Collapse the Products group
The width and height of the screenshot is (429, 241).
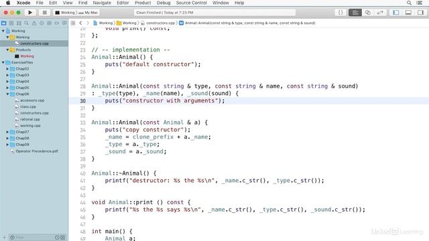point(7,50)
